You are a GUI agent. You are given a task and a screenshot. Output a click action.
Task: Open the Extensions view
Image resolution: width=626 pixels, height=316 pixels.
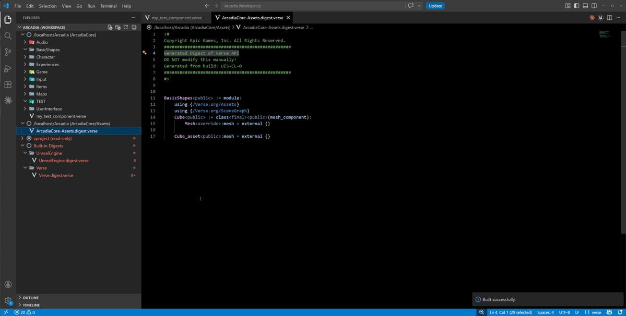tap(8, 84)
